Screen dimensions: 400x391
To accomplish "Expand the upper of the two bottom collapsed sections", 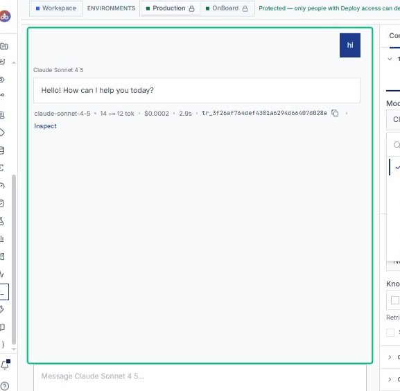I will tap(390, 357).
